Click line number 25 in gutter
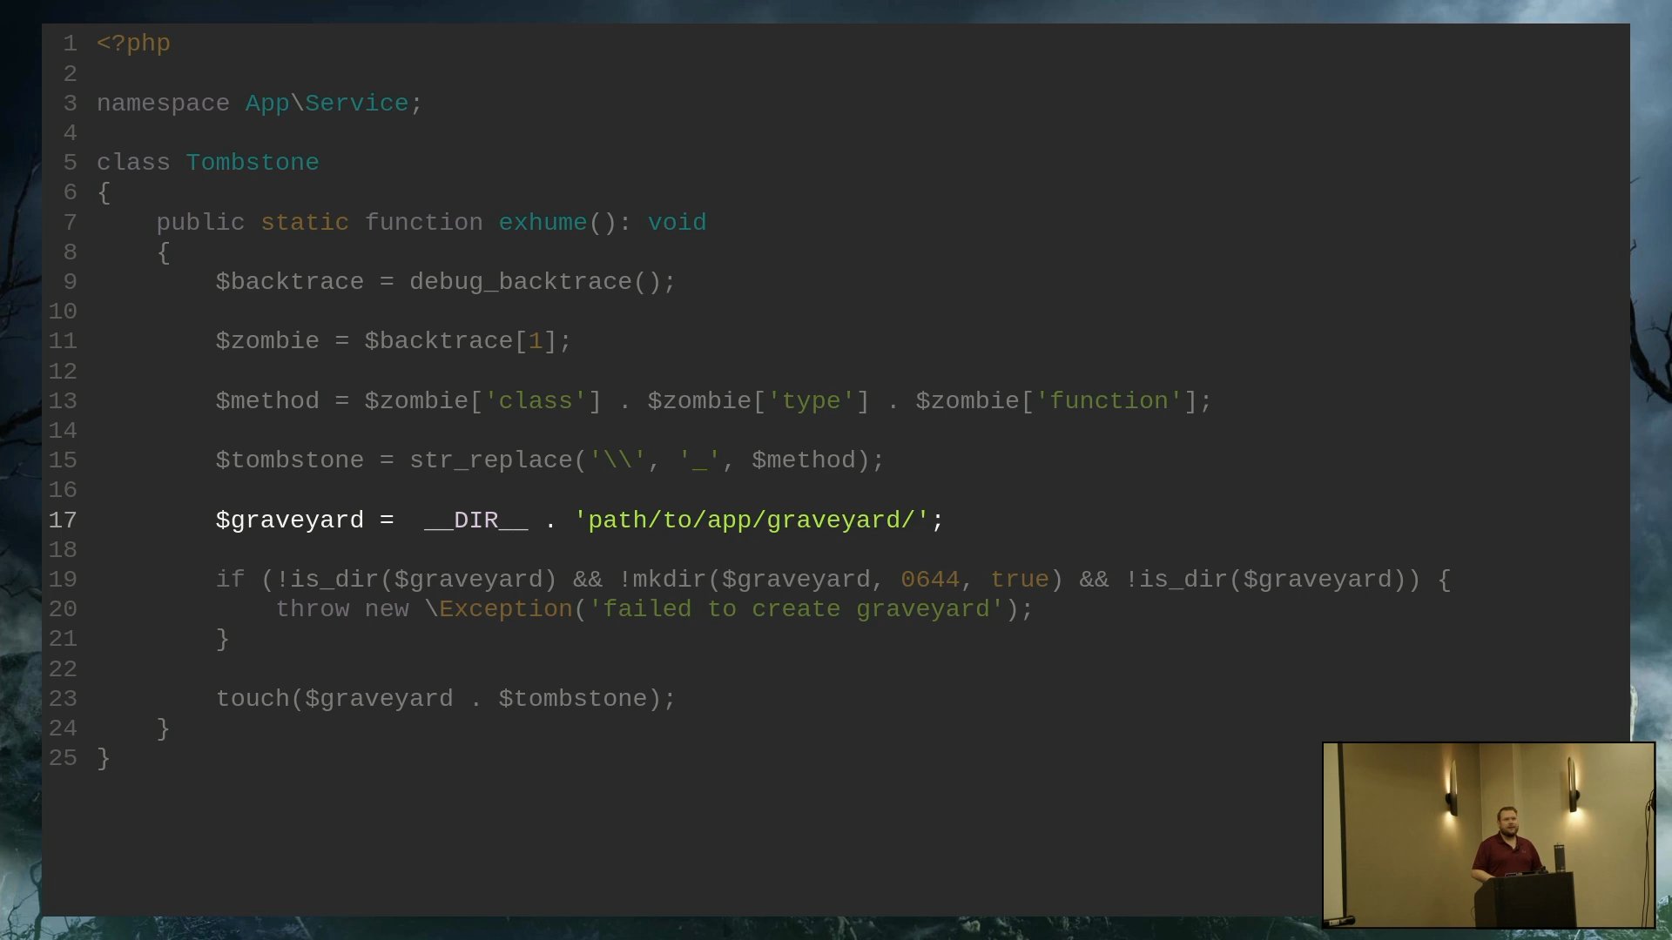The image size is (1672, 940). (x=63, y=758)
